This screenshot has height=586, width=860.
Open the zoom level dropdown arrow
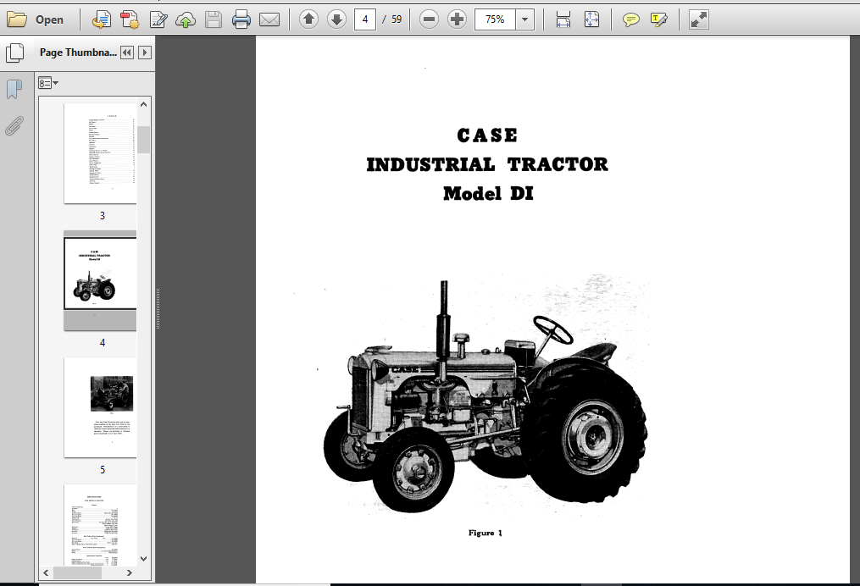point(524,19)
